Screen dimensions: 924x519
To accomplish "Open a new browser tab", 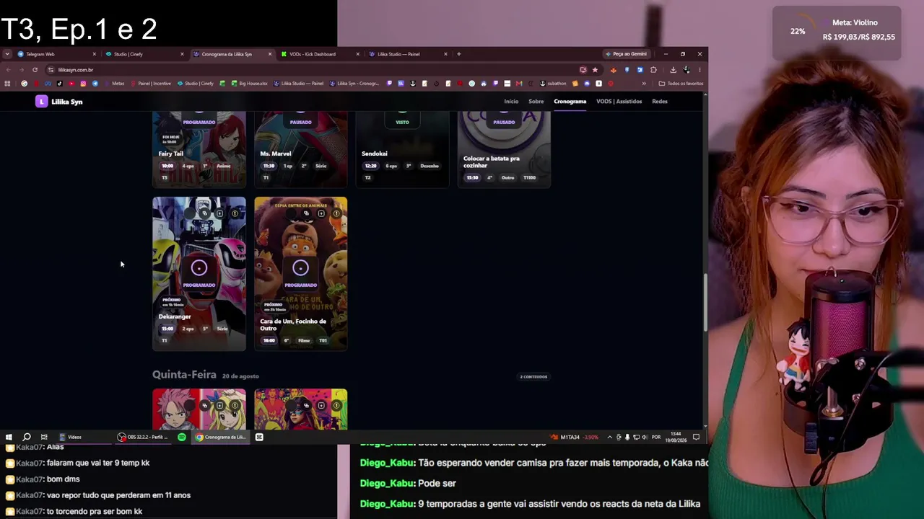I will tap(458, 54).
